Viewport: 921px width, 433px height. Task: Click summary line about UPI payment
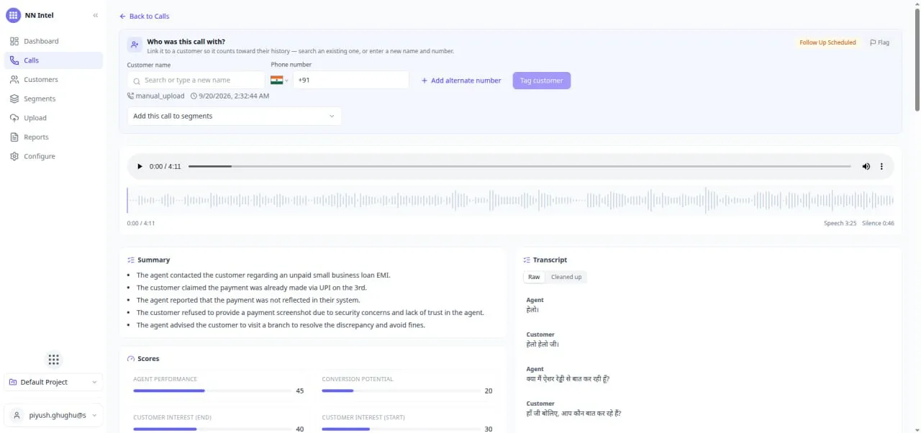[252, 288]
